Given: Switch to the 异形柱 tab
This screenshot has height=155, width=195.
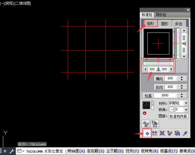Looking at the screenshot, I should click(161, 15).
